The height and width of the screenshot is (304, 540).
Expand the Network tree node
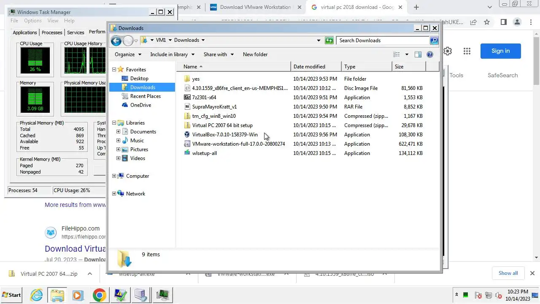[114, 194]
